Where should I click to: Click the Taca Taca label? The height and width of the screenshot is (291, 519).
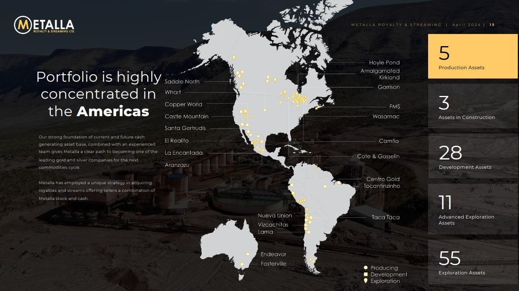click(385, 217)
